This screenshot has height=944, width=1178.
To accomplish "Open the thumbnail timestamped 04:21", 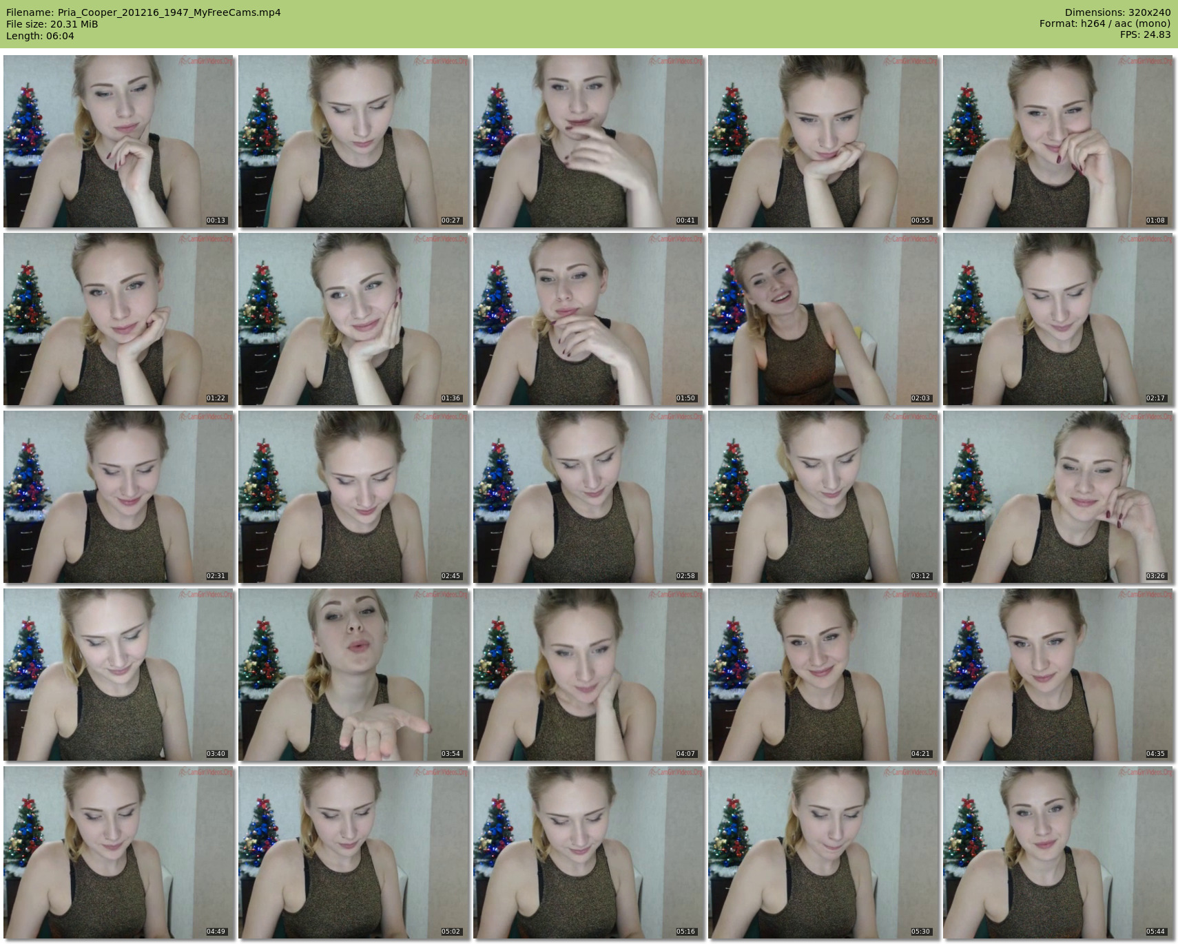I will [824, 675].
